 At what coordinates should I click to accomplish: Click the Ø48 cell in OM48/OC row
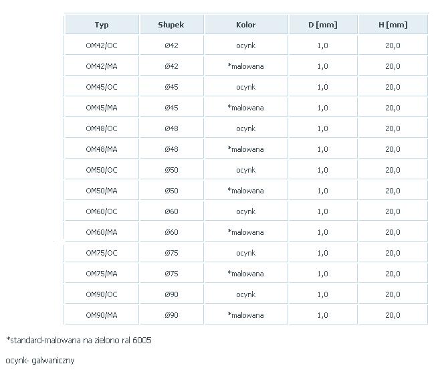point(171,128)
